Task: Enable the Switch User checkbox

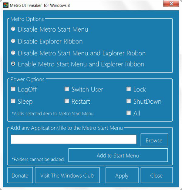Action: [x=67, y=89]
